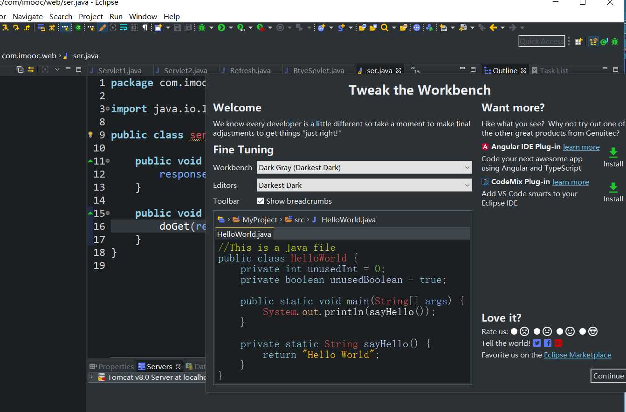Open the Window menu
Viewport: 626px width, 412px height.
[143, 16]
